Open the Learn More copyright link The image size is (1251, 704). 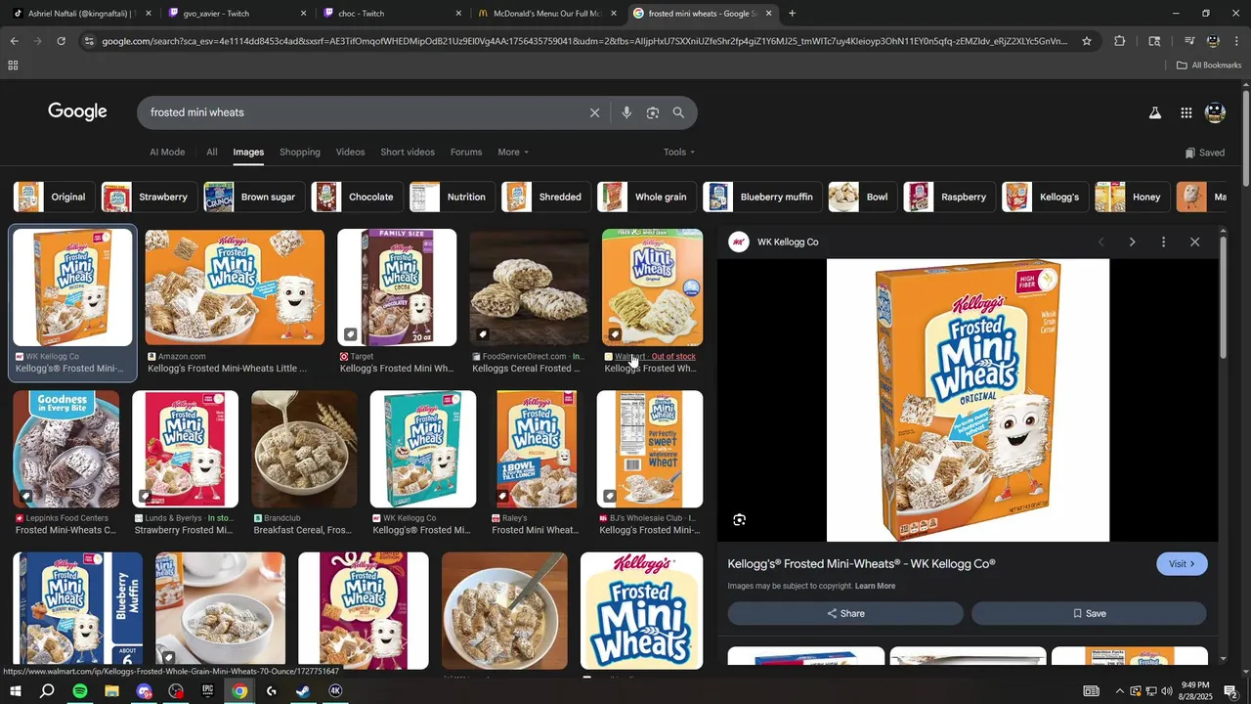pyautogui.click(x=875, y=587)
